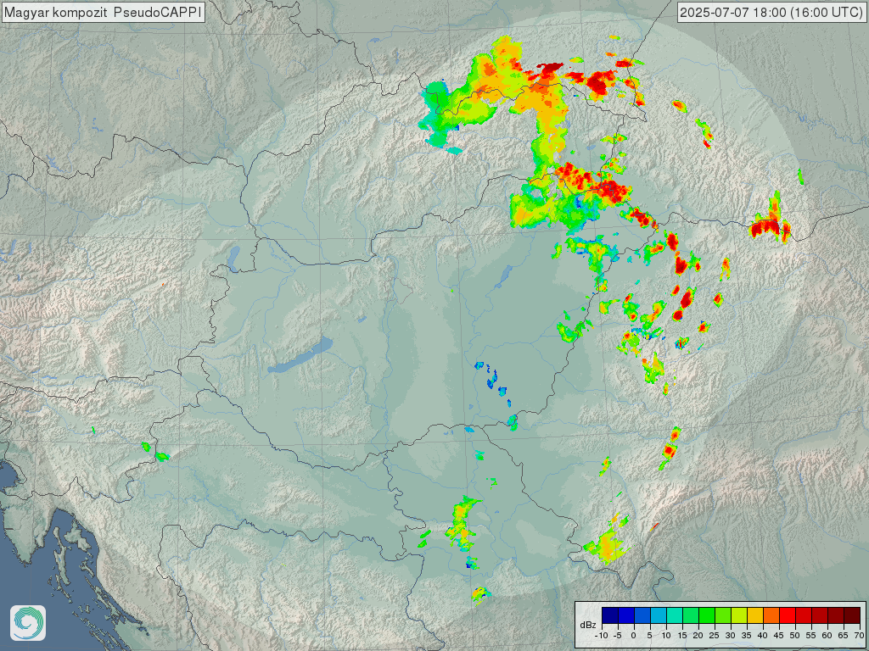Screen dimensions: 869x651
Task: Pick the lime green swatch between 25 and 30
Action: 723,615
